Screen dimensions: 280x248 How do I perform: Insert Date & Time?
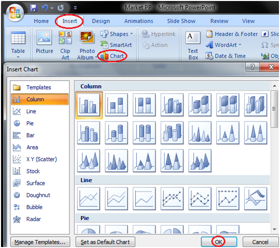225,56
